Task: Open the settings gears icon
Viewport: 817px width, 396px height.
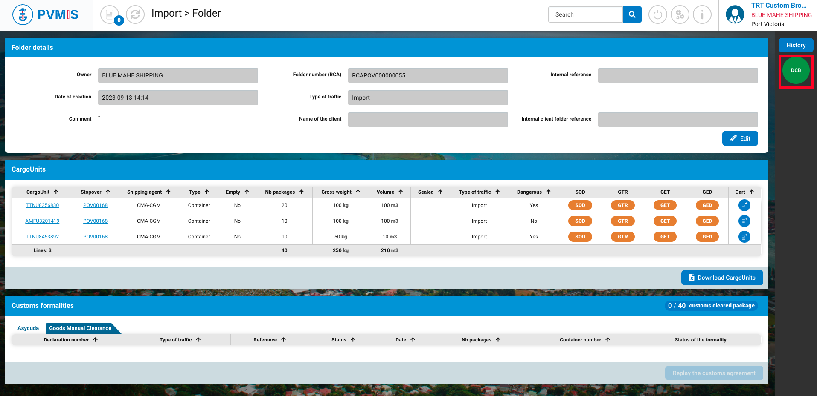Action: [x=680, y=15]
